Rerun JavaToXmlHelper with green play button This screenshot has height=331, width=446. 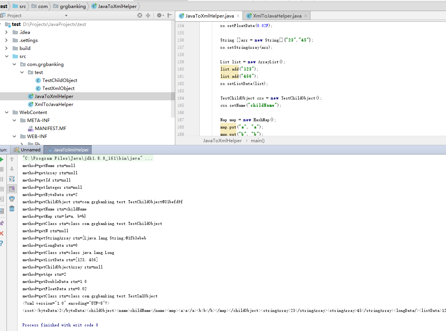2,159
